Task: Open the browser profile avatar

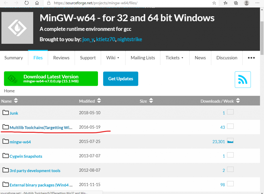Action: [246, 3]
